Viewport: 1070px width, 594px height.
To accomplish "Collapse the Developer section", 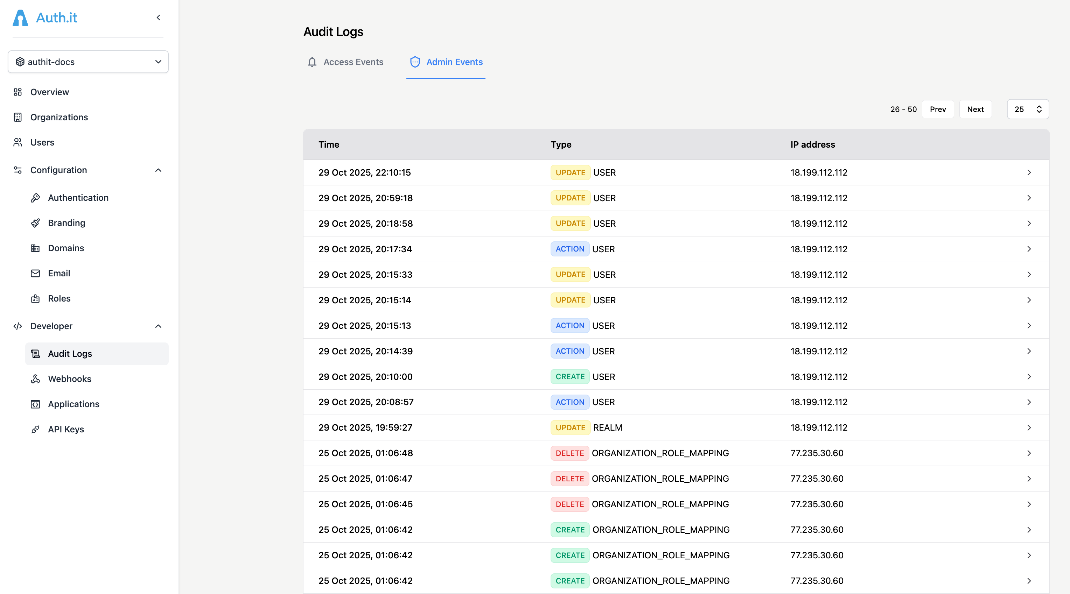I will tap(158, 326).
